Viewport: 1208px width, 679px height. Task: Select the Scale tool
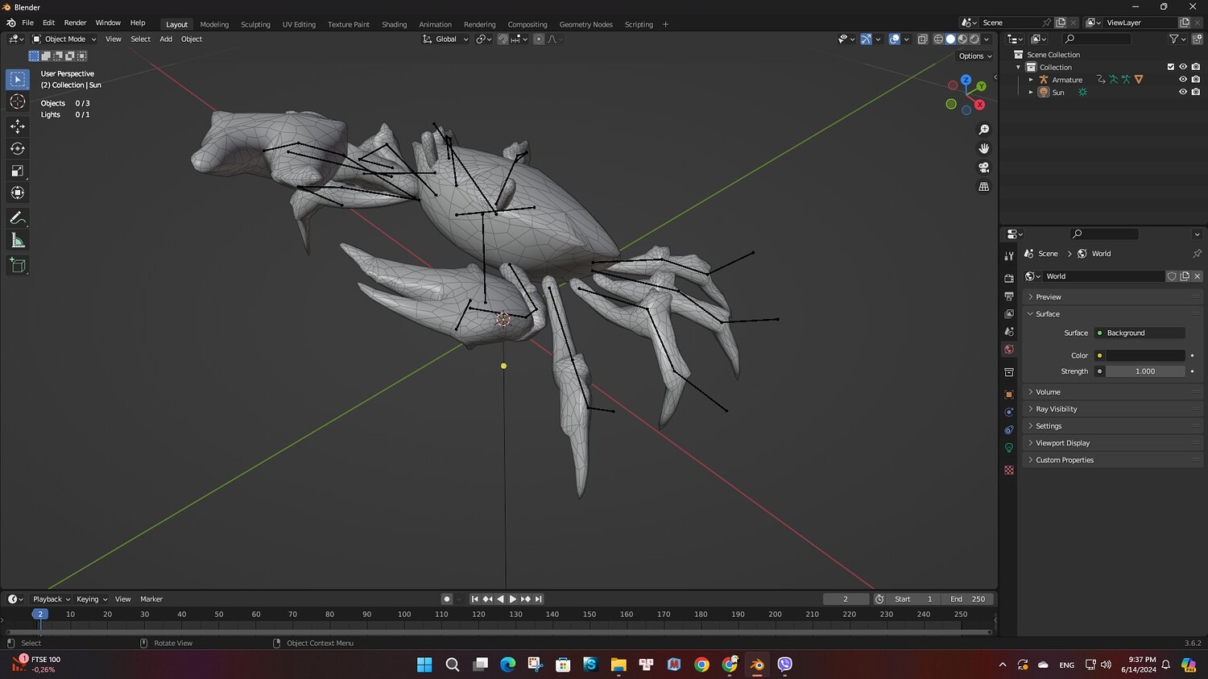[17, 171]
